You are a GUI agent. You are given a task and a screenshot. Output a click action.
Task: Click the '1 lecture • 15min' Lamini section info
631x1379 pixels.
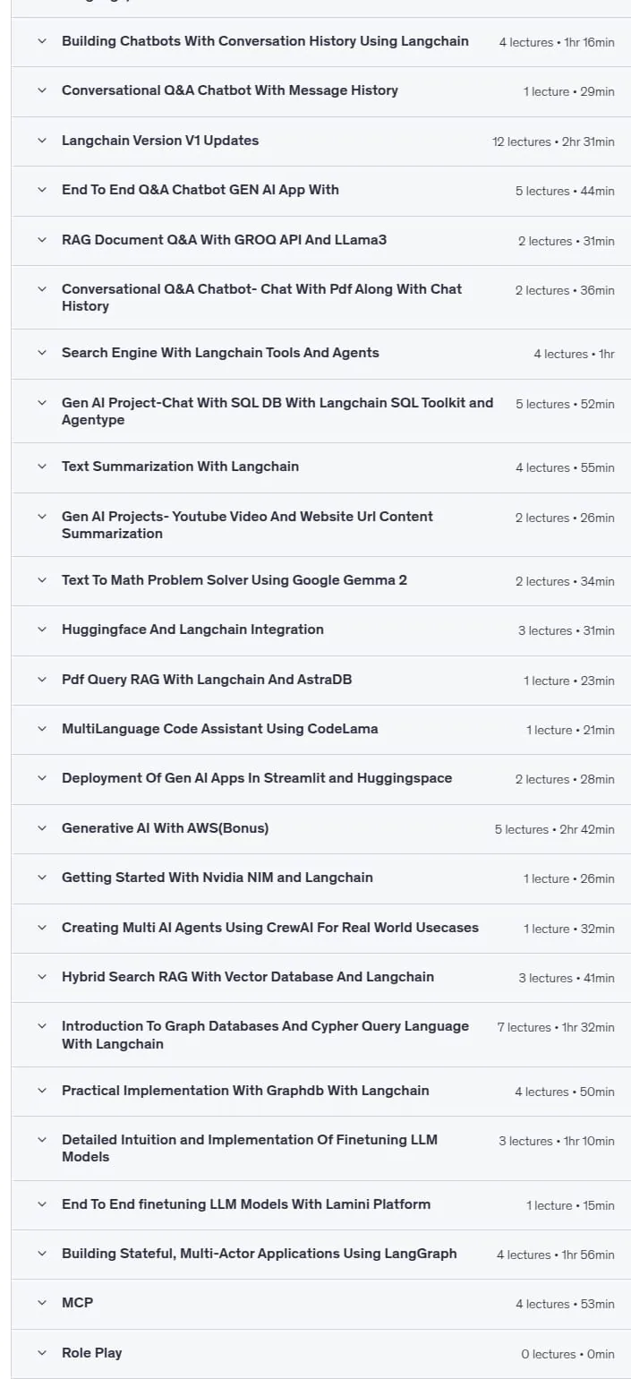click(570, 1205)
